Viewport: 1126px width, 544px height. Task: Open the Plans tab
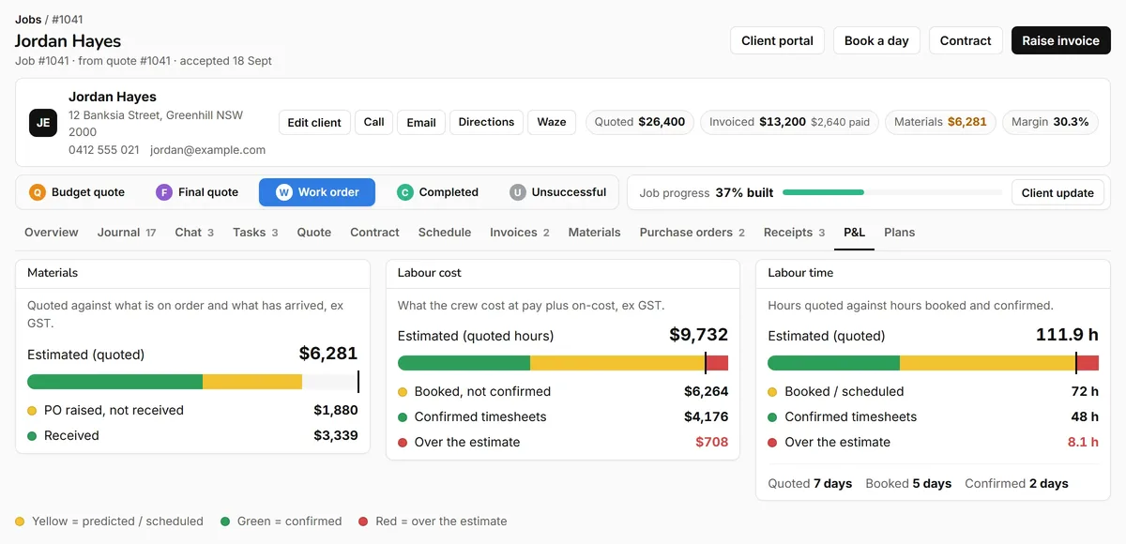pyautogui.click(x=899, y=233)
